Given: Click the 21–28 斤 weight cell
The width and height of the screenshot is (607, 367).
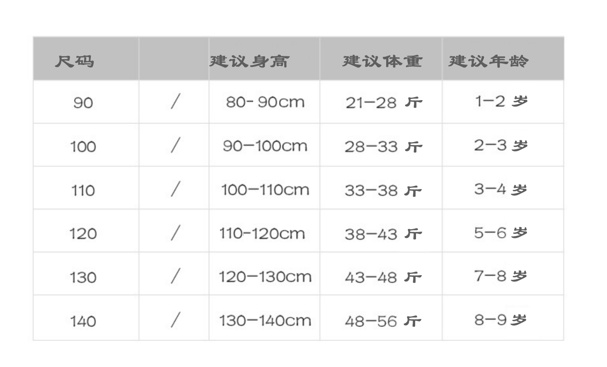Looking at the screenshot, I should 383,102.
